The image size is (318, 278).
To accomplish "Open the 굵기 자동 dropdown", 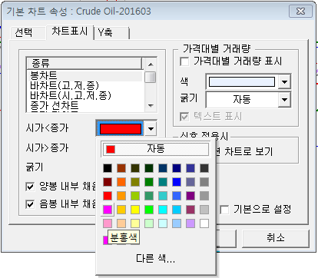I will coord(285,100).
